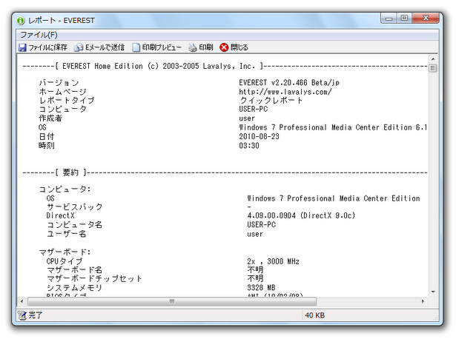Click the 40 KB status bar entry

[314, 315]
